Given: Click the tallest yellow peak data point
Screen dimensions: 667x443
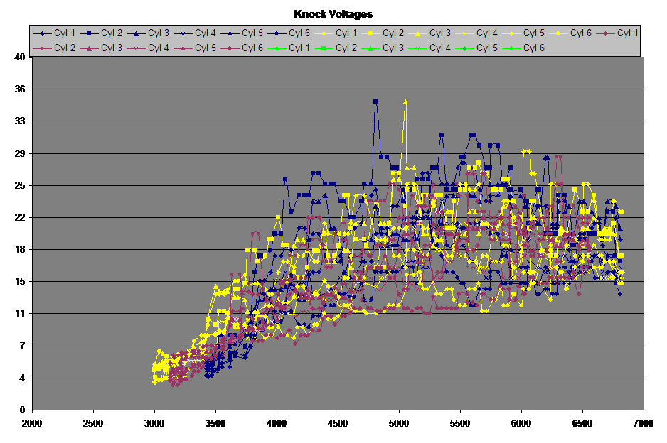Looking at the screenshot, I should 405,102.
